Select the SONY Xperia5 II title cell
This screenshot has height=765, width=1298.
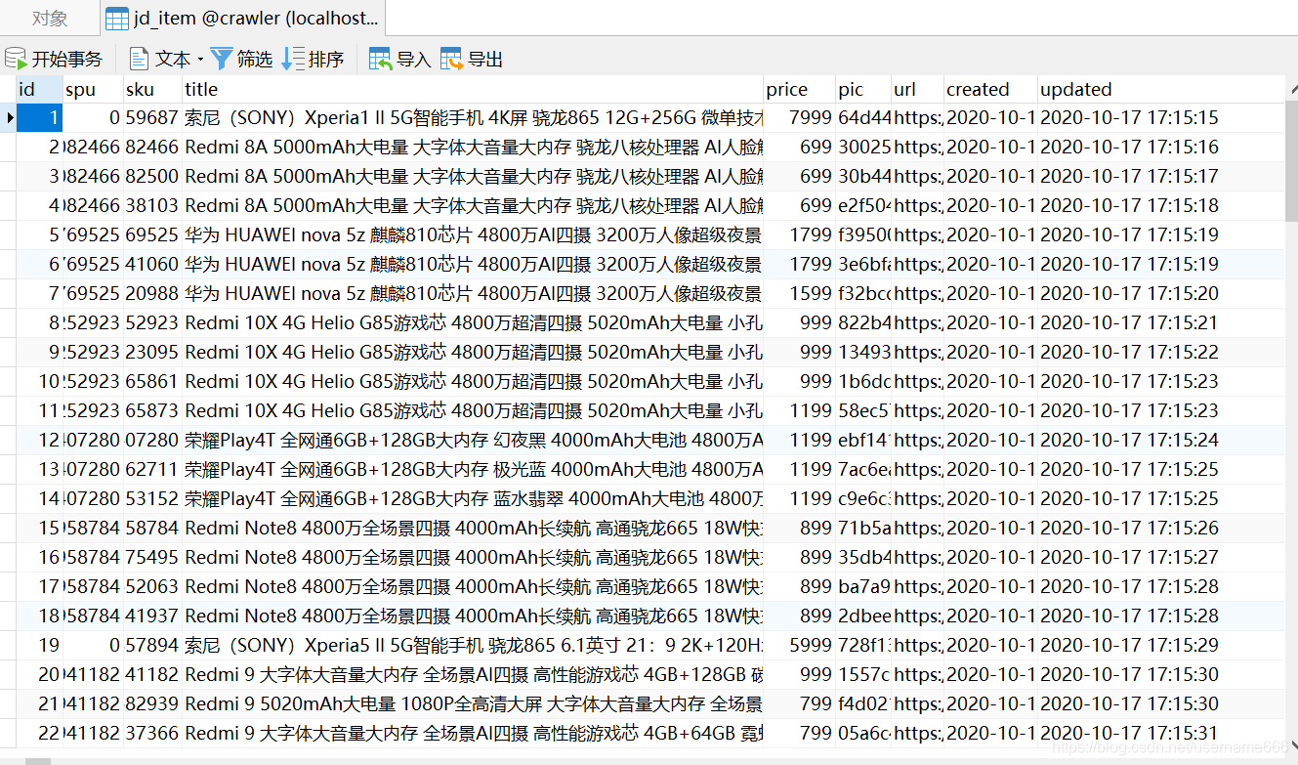pos(473,646)
